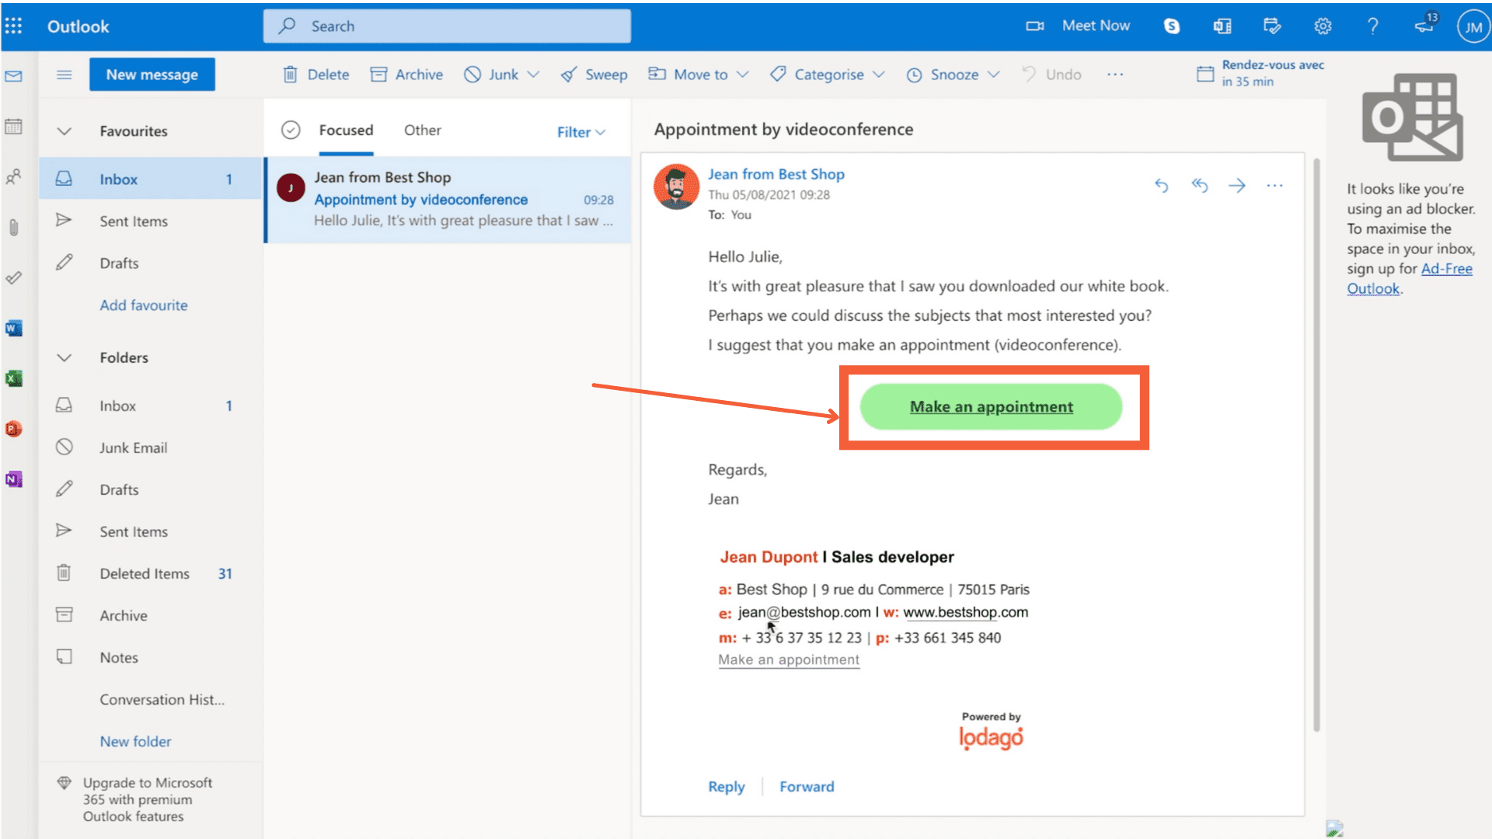1492x839 pixels.
Task: Open the Categorise dropdown
Action: point(827,75)
